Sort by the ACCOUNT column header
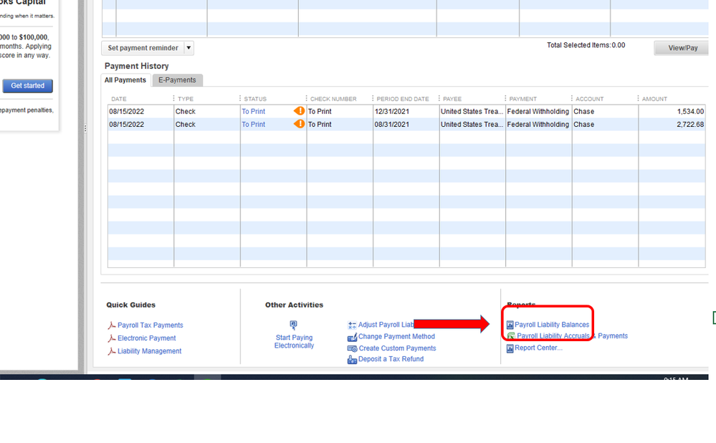Viewport: 716px width, 443px height. [x=590, y=99]
